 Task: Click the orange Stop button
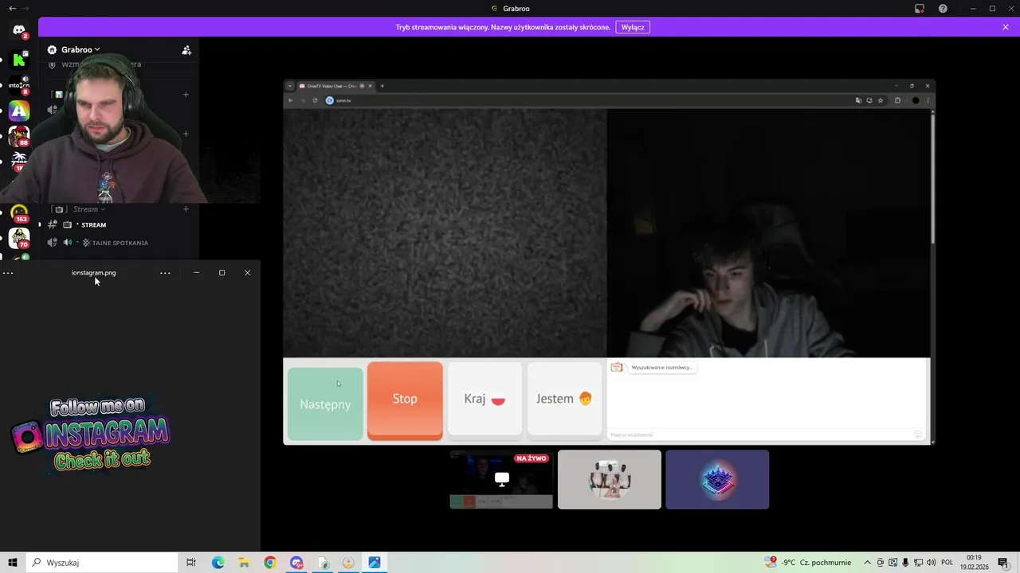(405, 400)
